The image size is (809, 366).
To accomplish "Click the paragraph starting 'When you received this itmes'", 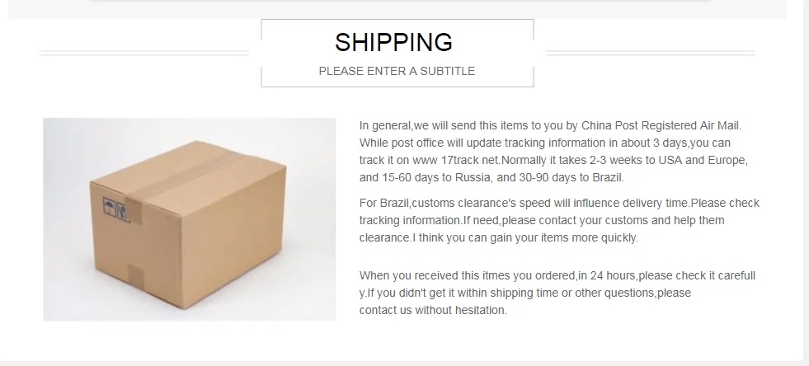I will [x=557, y=293].
